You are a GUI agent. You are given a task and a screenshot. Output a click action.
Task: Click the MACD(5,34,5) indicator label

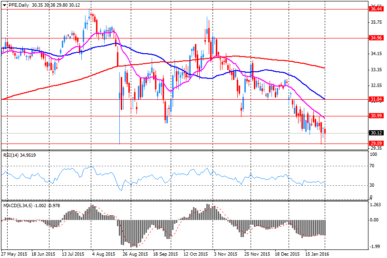pos(31,205)
